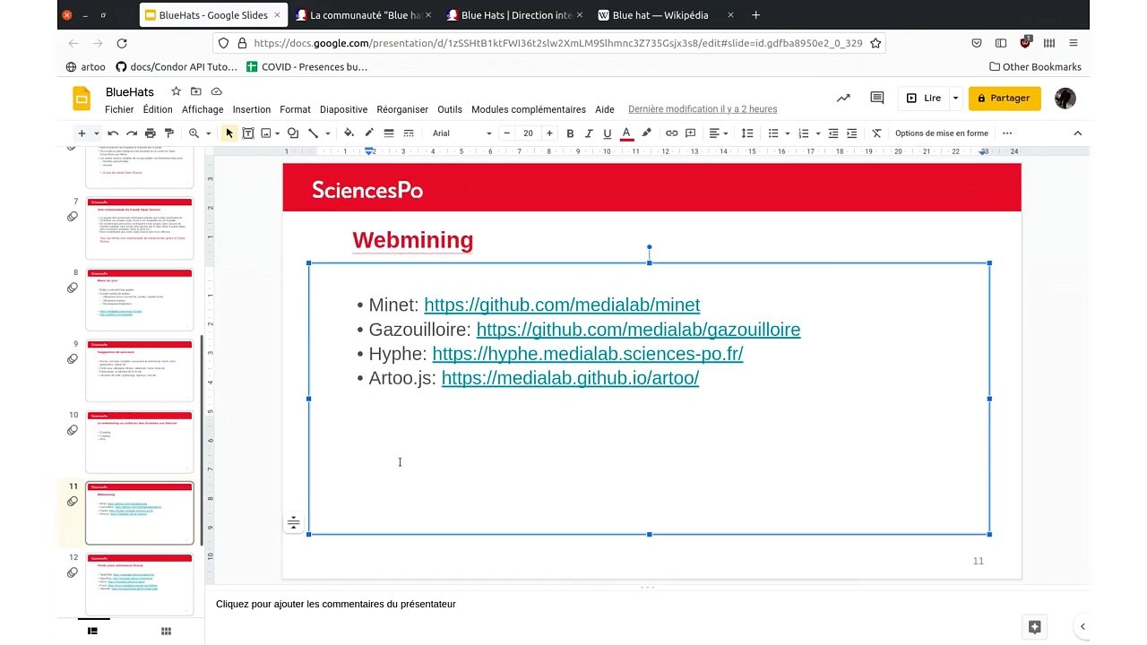Open the text color picker

pos(626,133)
